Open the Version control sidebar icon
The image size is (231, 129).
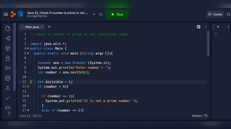(x=8, y=38)
